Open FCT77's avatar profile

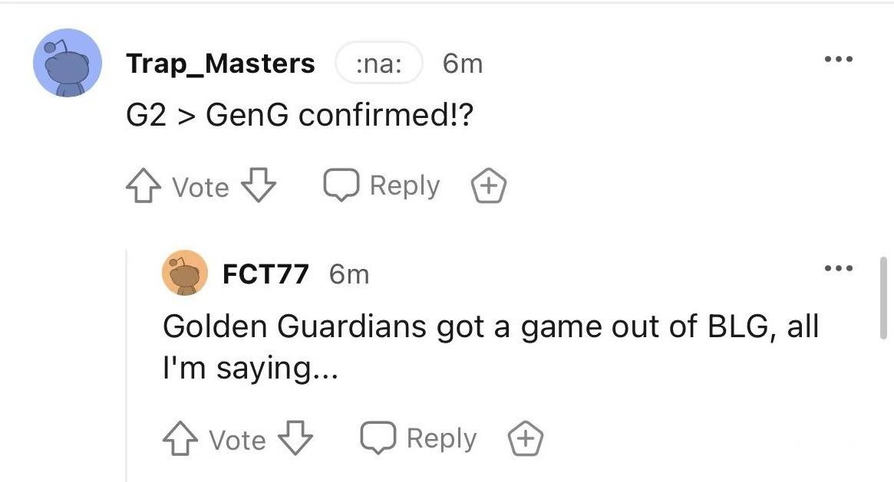point(184,273)
